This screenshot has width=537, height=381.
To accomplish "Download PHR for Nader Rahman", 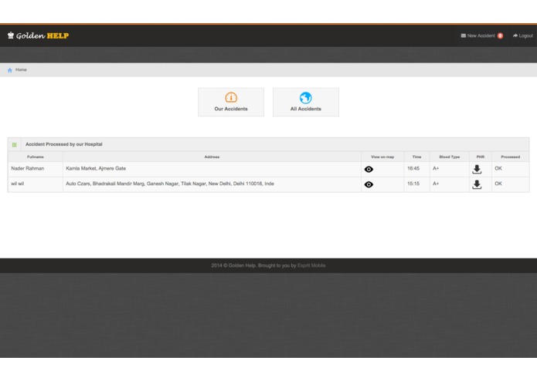I will tap(477, 169).
